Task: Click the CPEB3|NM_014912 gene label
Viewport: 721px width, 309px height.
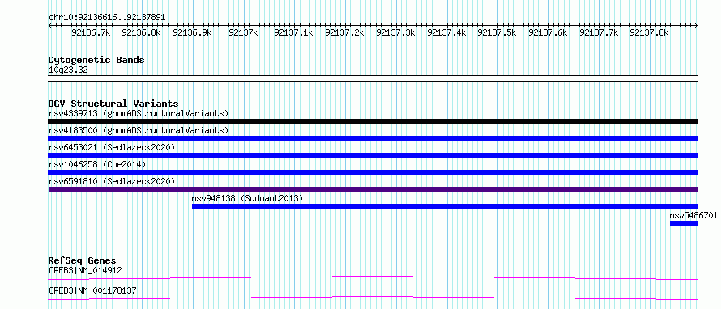Action: click(x=85, y=270)
